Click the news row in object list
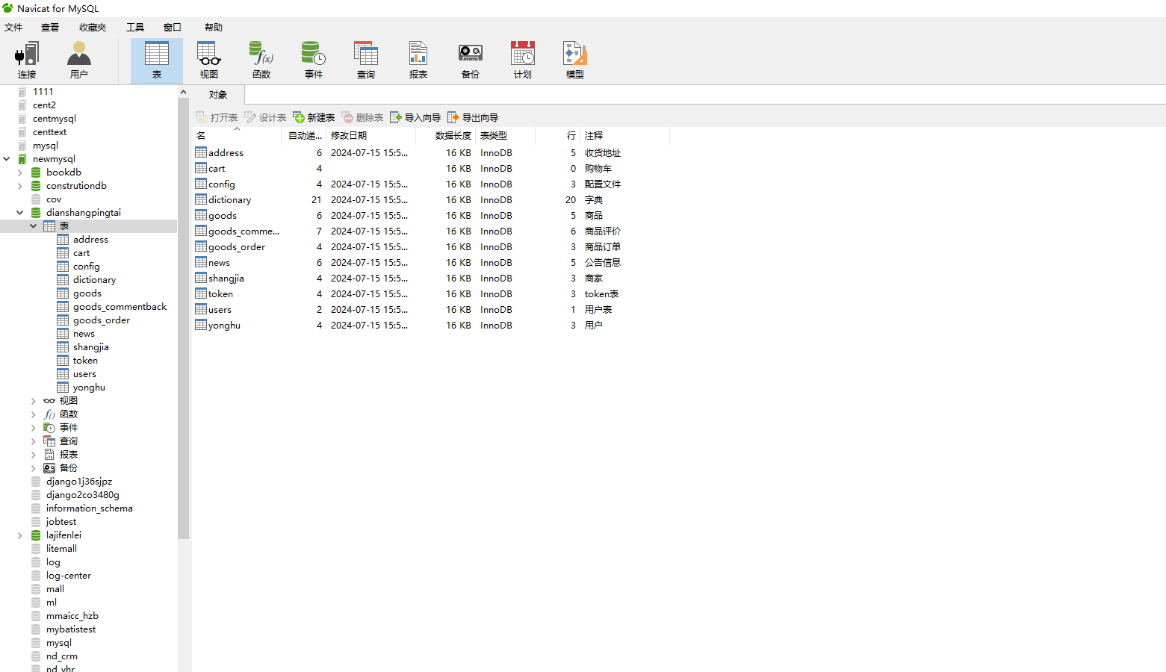The height and width of the screenshot is (672, 1166). tap(431, 262)
